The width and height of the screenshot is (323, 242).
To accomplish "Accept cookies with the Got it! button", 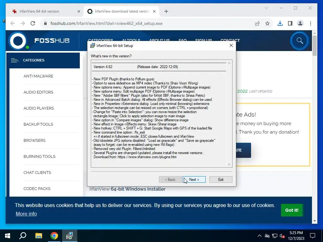I will [x=292, y=210].
